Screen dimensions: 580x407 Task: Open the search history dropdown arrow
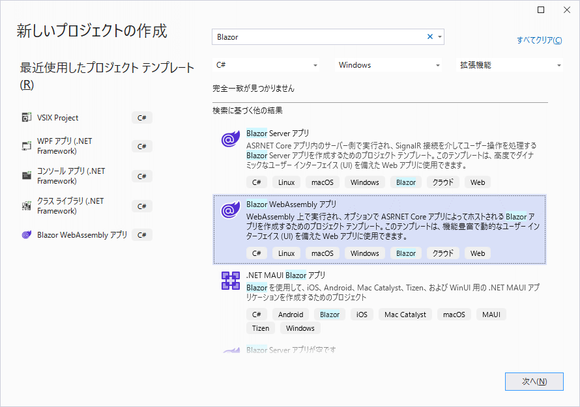point(439,36)
